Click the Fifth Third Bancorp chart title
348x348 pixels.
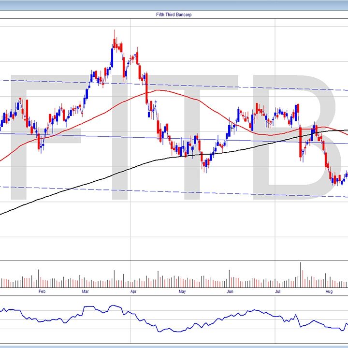(174, 14)
